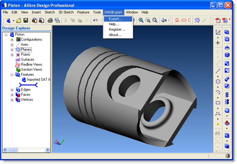
Task: Click the status bar globe icon
Action: pyautogui.click(x=228, y=156)
